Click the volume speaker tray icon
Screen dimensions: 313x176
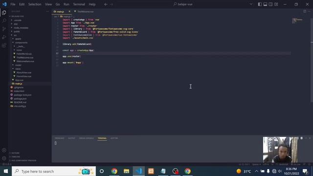[x=280, y=171]
